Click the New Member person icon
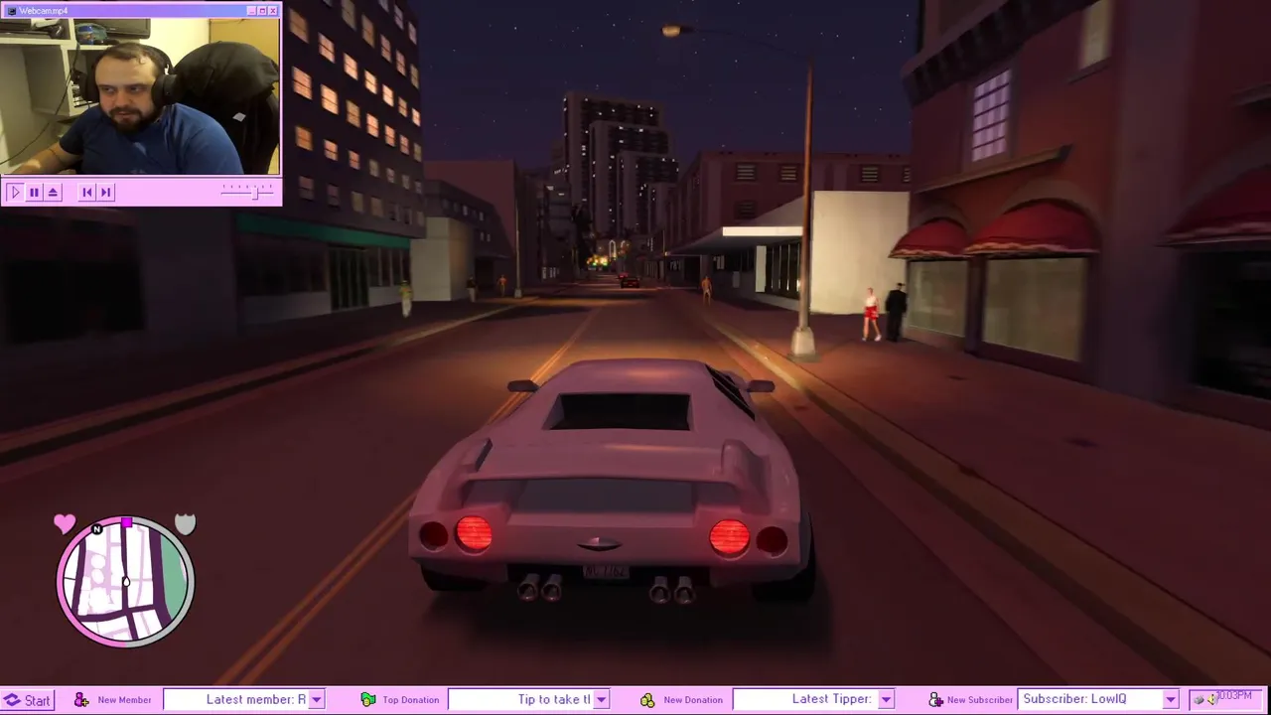1271x715 pixels. 81,700
